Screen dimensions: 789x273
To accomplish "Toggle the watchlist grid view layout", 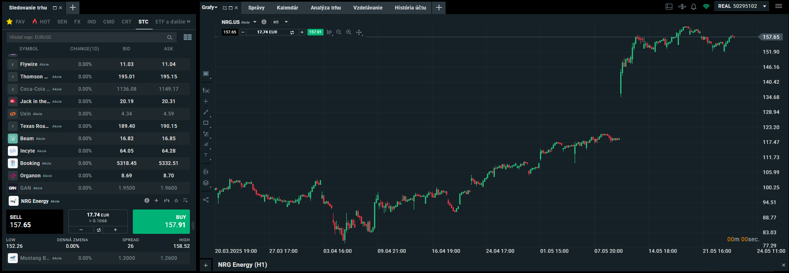I will click(187, 37).
